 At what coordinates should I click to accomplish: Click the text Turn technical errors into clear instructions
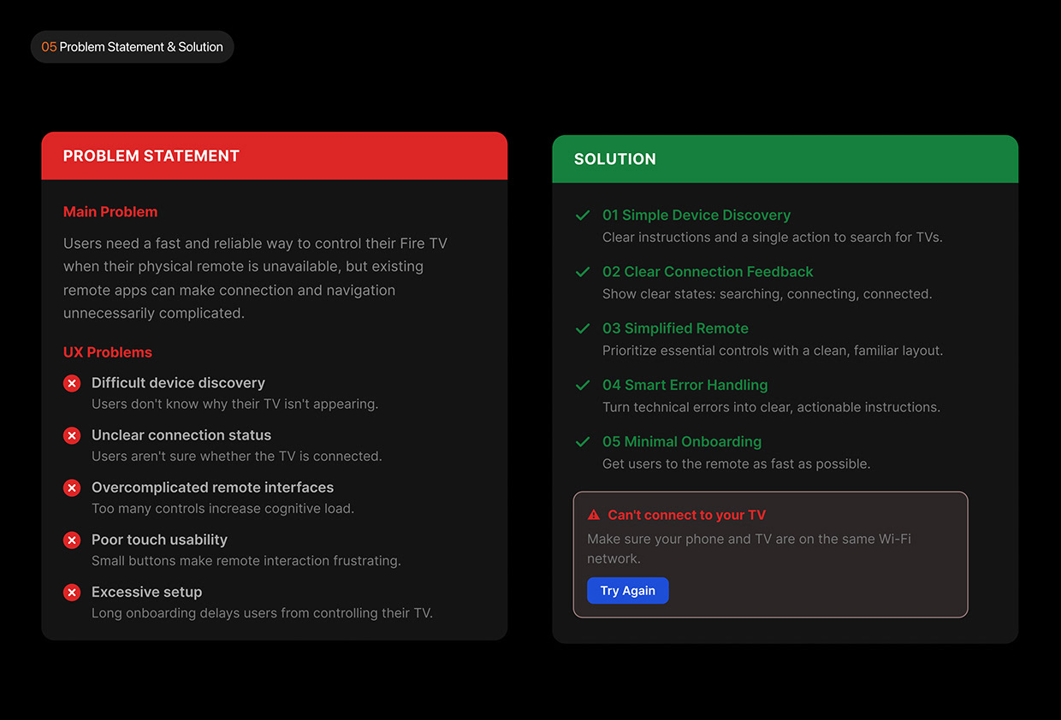pyautogui.click(x=771, y=407)
